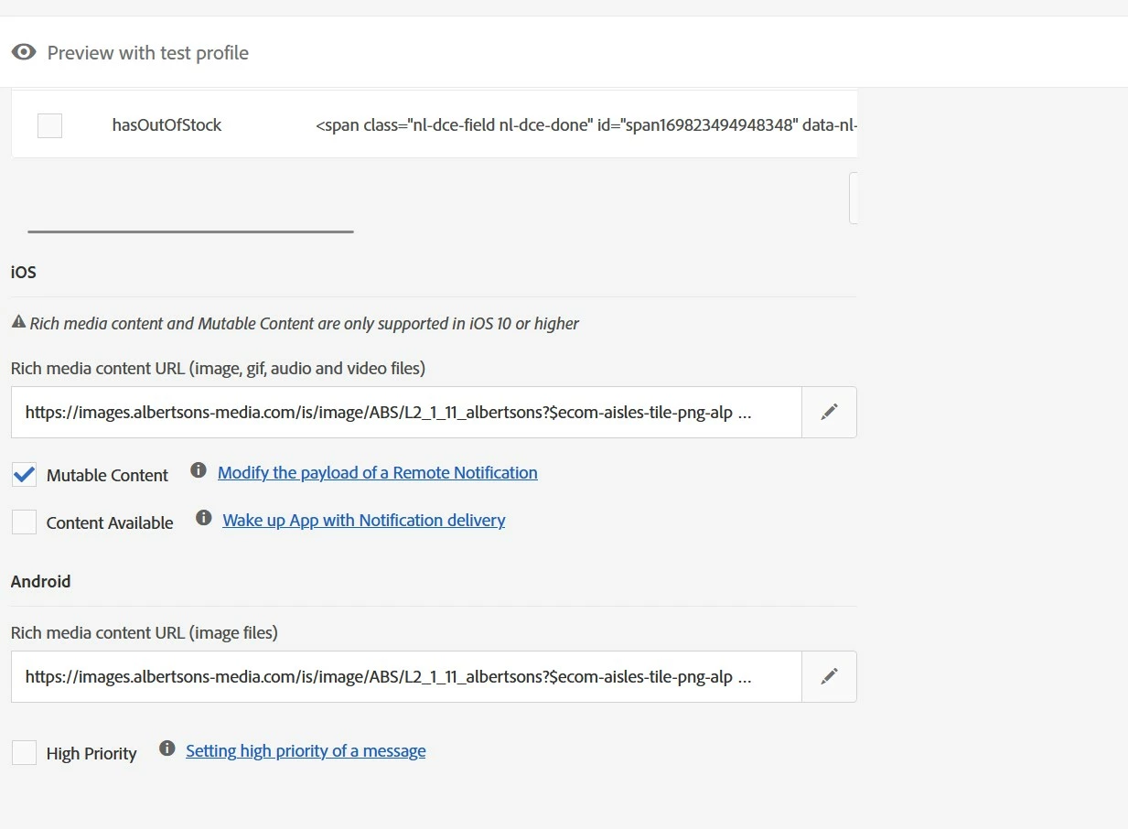Open Wake up App with Notification delivery link
This screenshot has width=1128, height=829.
coord(363,521)
